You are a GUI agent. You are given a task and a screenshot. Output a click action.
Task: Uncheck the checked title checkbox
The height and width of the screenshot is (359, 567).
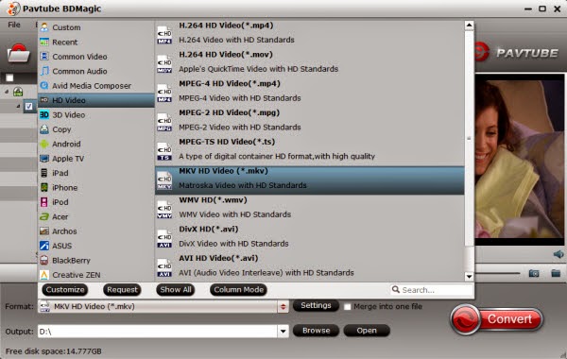29,107
